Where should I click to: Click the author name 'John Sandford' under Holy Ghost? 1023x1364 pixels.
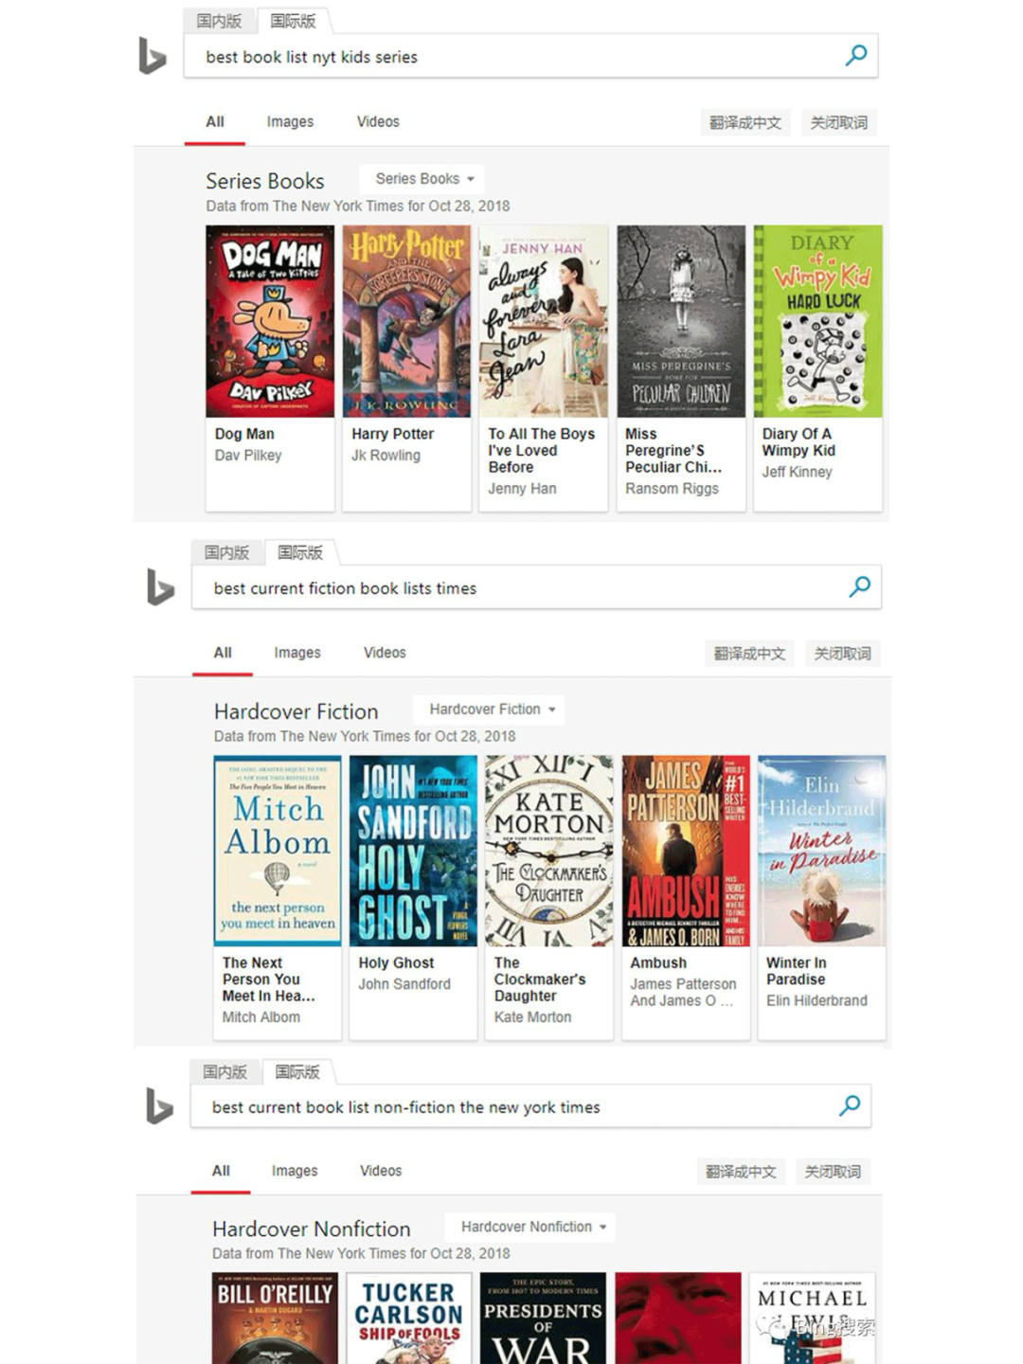click(x=404, y=984)
